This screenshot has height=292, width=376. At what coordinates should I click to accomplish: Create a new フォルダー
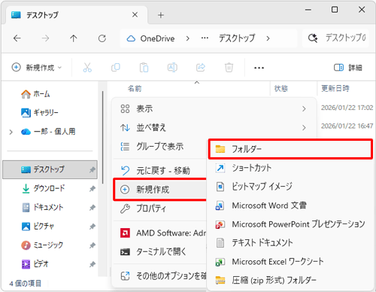290,149
